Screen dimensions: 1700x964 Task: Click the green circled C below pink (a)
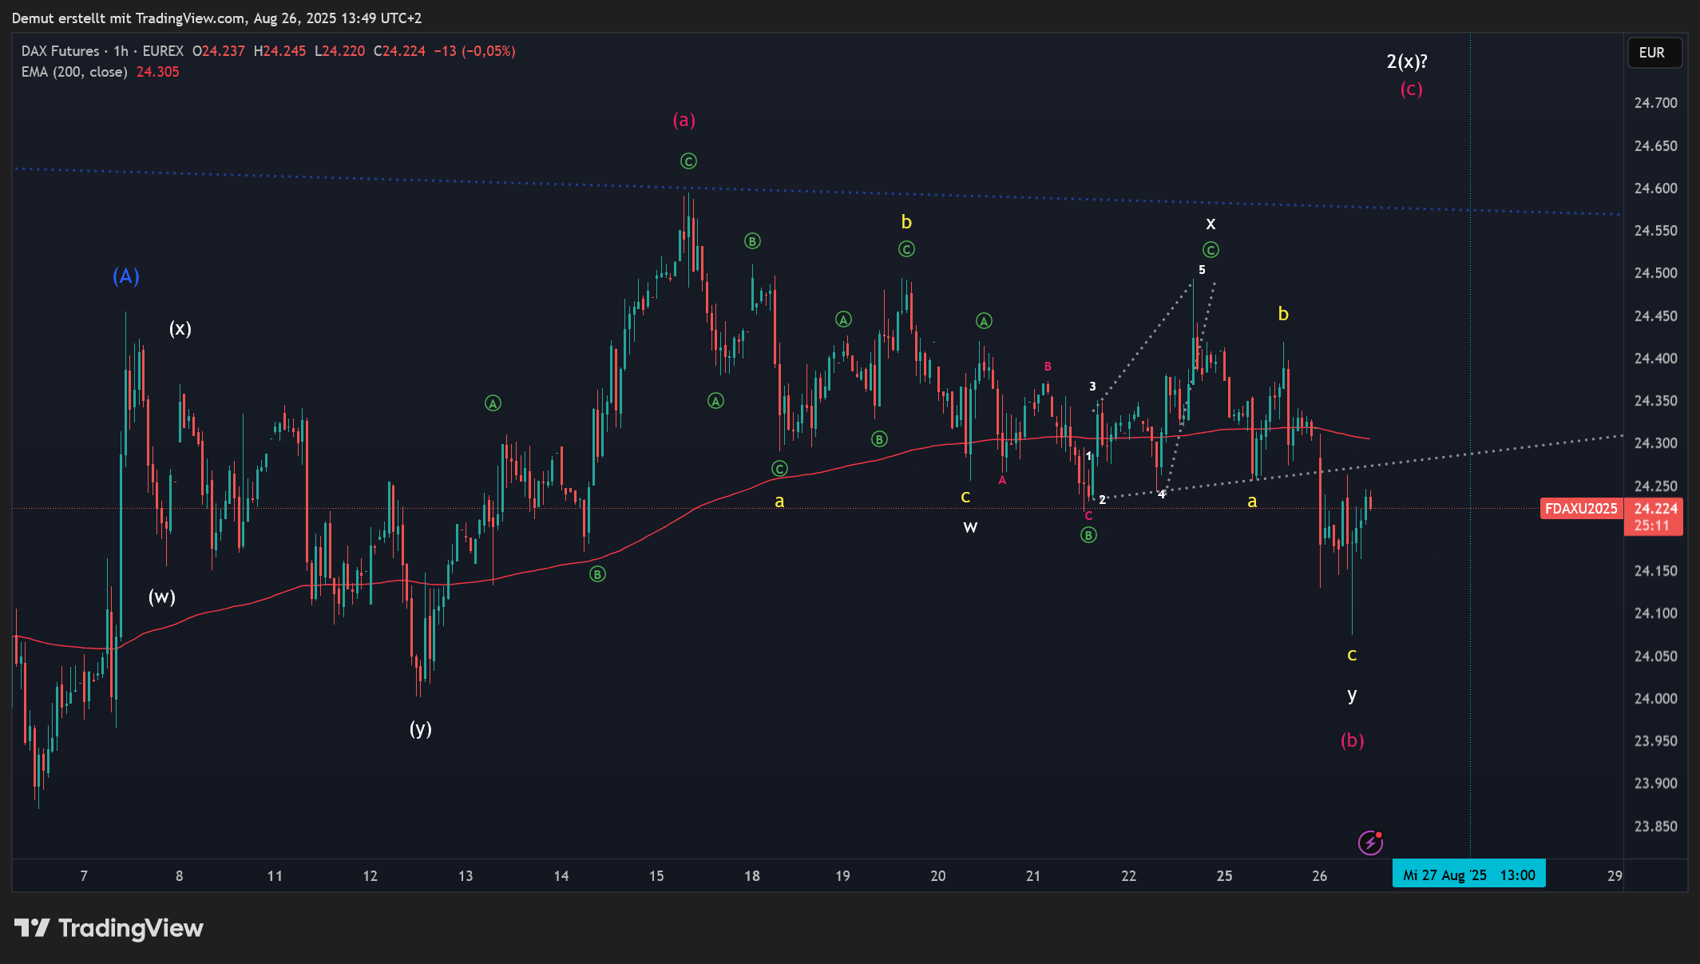pos(688,161)
